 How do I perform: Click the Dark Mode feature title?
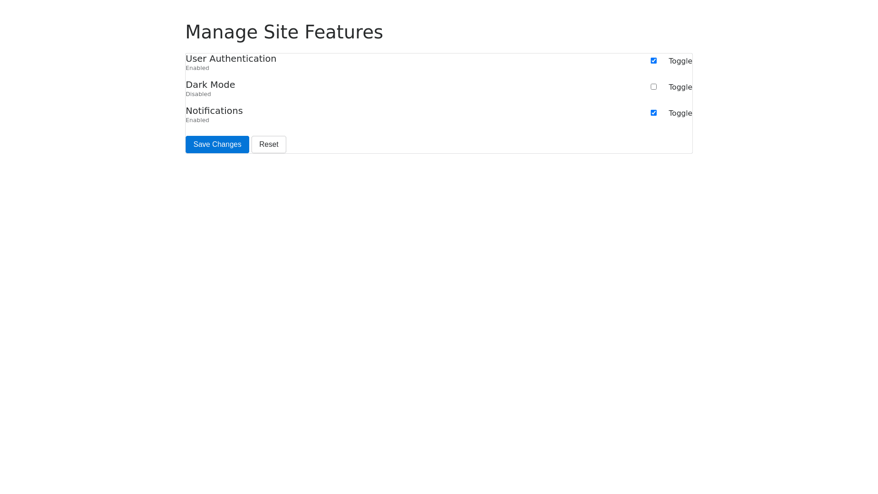coord(210,85)
